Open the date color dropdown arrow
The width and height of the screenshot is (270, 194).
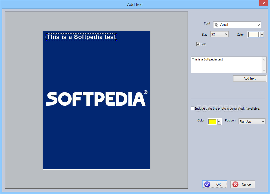(219, 122)
